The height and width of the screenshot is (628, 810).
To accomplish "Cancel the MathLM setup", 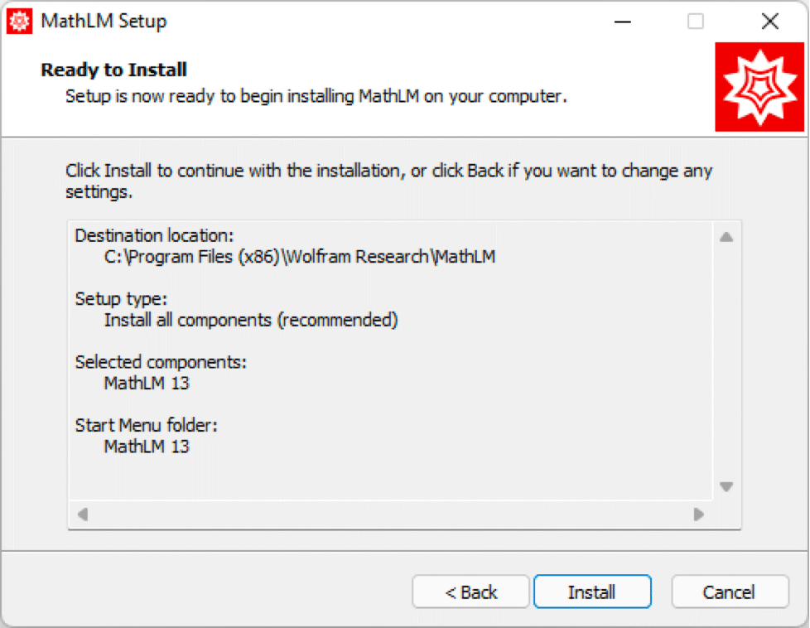I will point(729,592).
